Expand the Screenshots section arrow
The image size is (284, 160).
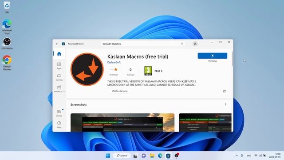[x=225, y=104]
